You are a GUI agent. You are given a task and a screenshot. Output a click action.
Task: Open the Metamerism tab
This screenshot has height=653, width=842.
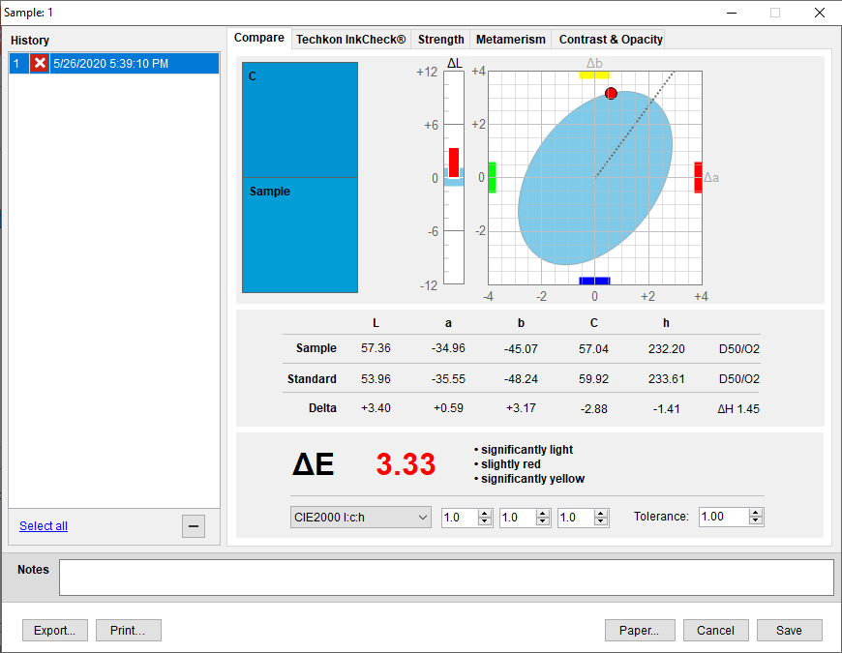[511, 40]
